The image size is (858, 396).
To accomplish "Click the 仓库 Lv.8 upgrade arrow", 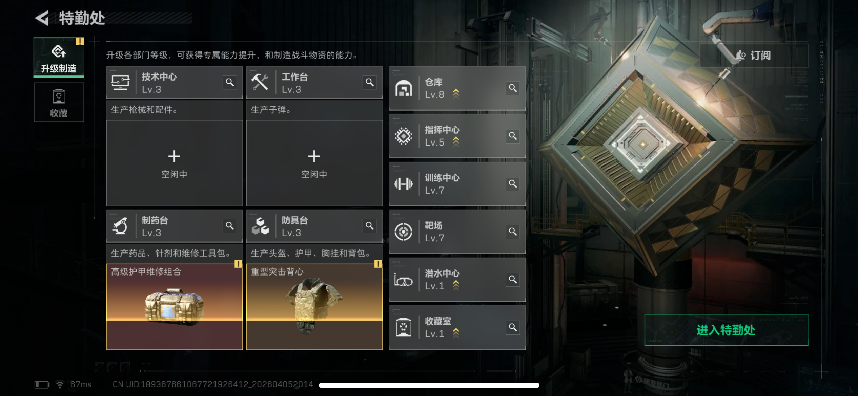I will 456,94.
